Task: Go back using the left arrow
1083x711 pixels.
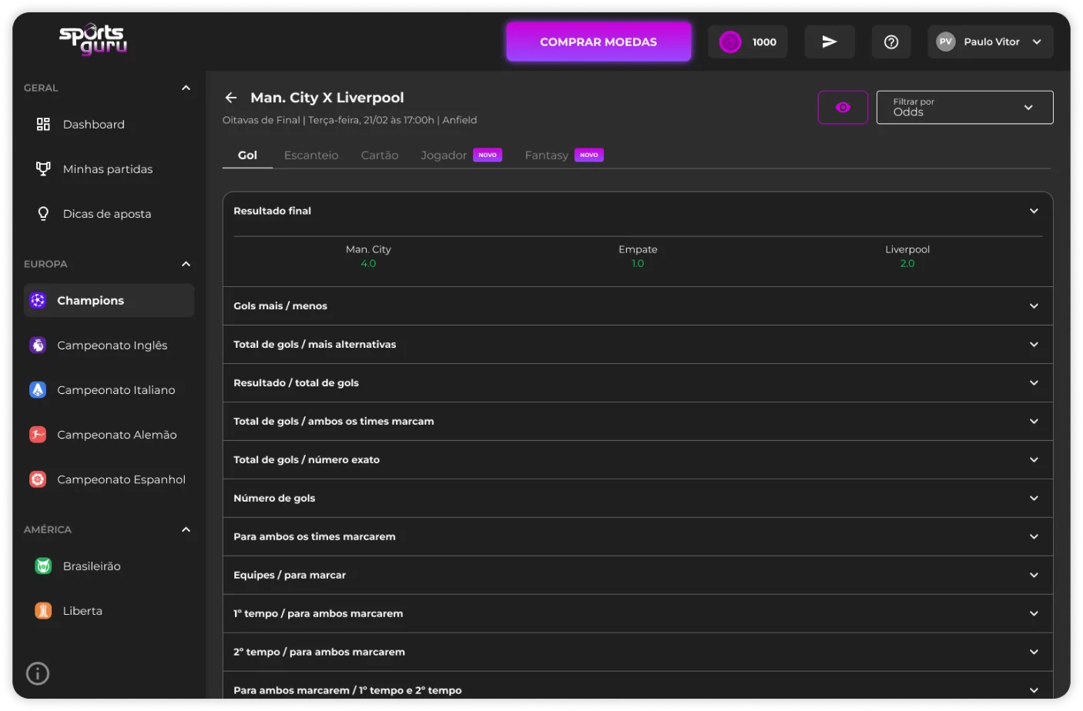Action: point(231,98)
